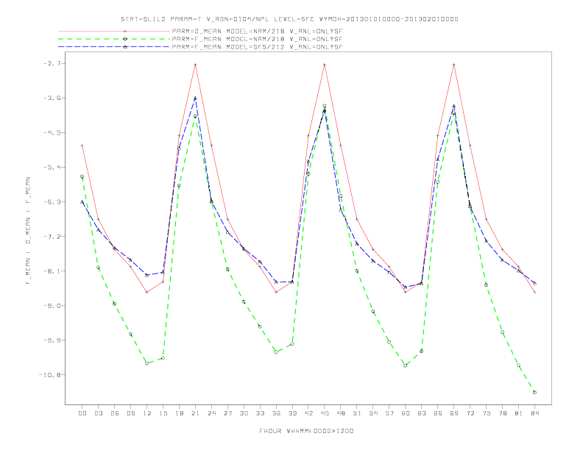Click y-axis tick value -2.7

pos(52,63)
